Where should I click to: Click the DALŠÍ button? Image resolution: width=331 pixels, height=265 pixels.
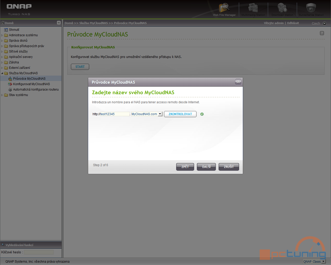click(x=206, y=167)
